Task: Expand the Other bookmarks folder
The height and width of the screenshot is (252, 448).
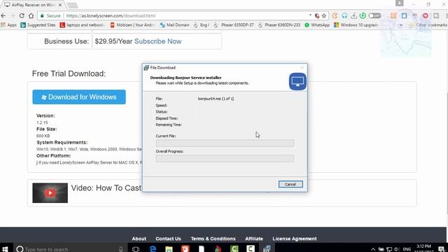Action: pos(428,25)
